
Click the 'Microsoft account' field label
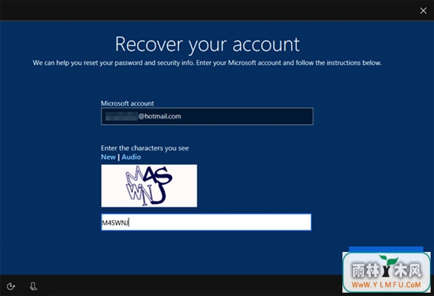[x=127, y=104]
